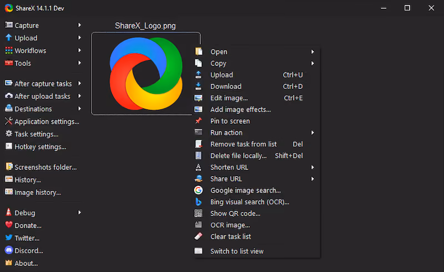
Task: Expand the Destinations submenu arrow
Action: 79,108
